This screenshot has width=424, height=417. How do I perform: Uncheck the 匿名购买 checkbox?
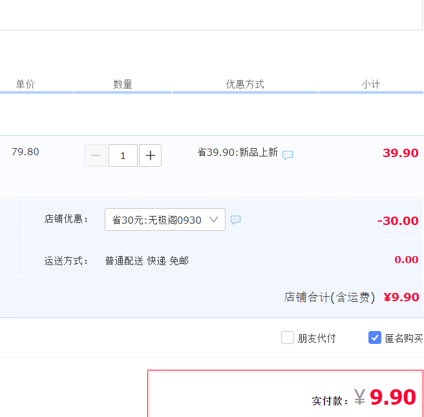tap(375, 337)
